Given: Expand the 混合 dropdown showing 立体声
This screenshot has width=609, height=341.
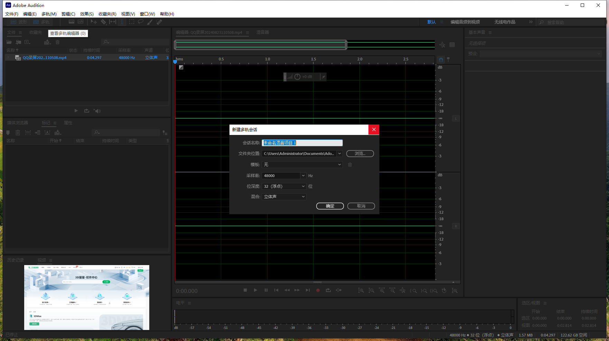Looking at the screenshot, I should coord(303,197).
